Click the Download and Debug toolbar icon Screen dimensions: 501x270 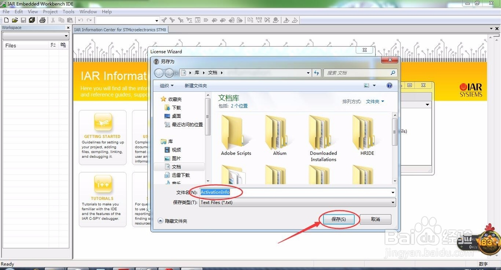tap(286, 20)
